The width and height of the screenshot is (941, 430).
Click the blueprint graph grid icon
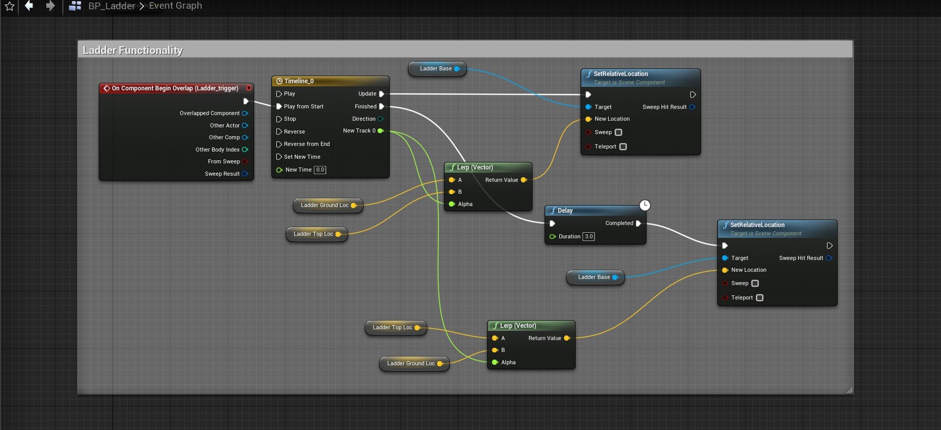tap(75, 6)
